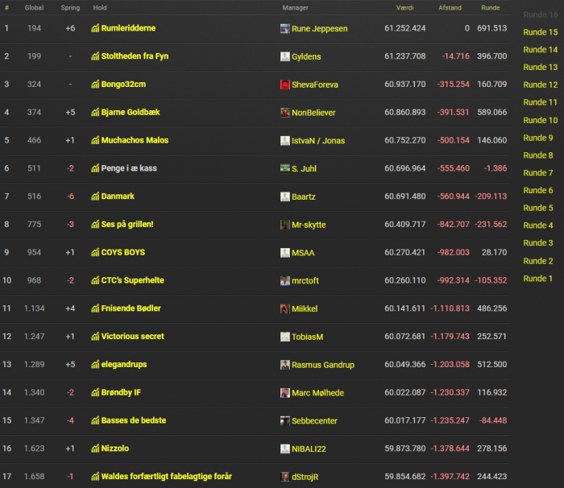Image resolution: width=564 pixels, height=488 pixels.
Task: Open Runde 10 standings
Action: tap(541, 120)
